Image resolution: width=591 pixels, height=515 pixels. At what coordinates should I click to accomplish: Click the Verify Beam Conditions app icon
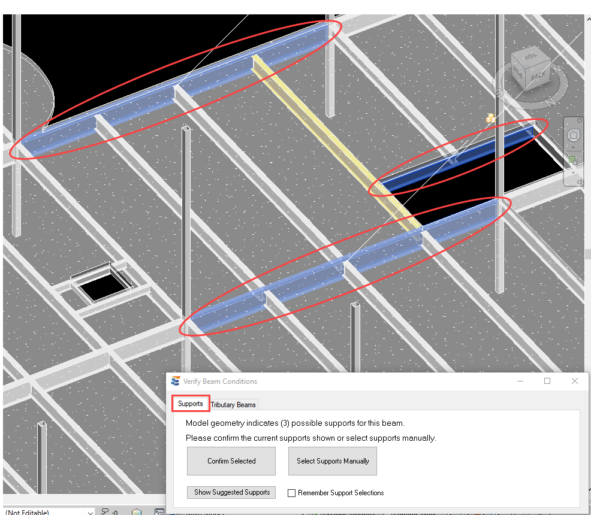(176, 381)
